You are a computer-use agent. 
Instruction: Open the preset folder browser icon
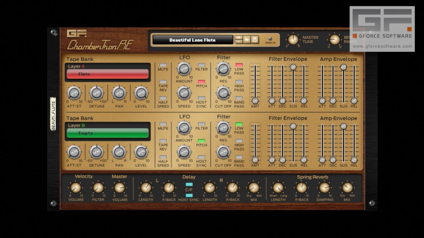[x=247, y=40]
